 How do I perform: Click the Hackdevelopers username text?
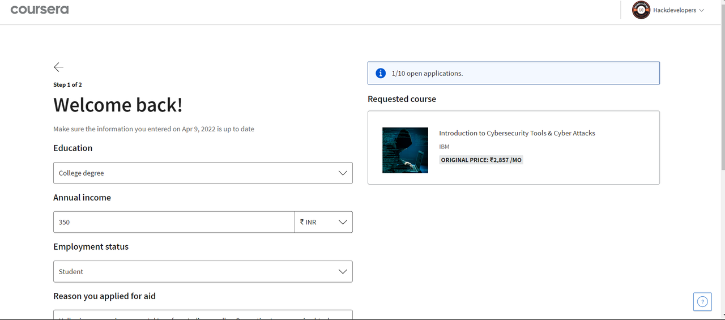point(675,10)
